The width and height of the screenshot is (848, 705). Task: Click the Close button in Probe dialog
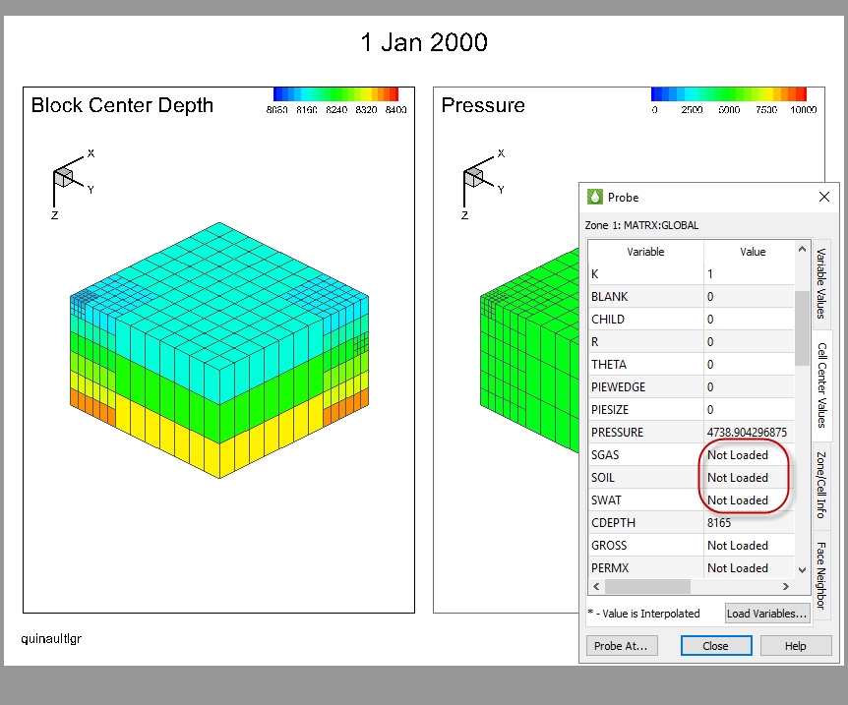tap(715, 646)
